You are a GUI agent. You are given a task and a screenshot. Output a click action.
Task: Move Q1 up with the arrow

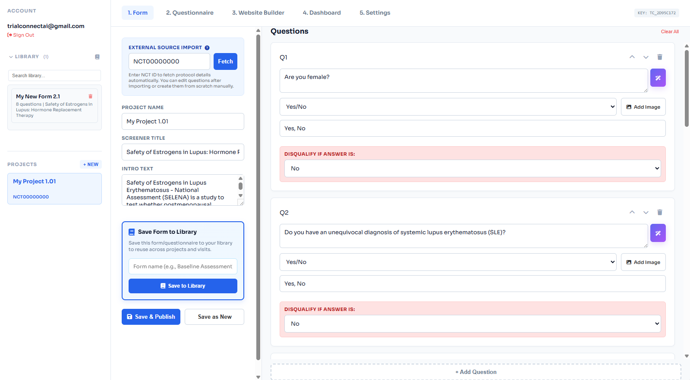(632, 57)
